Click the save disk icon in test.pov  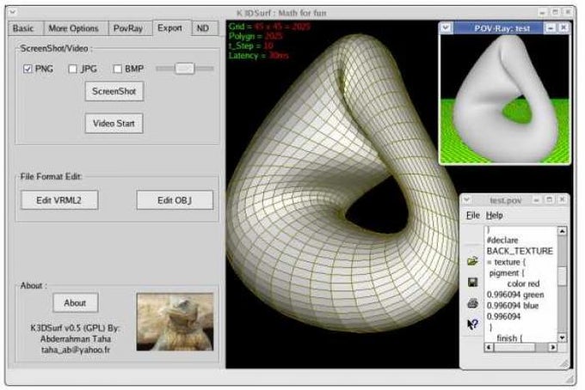coord(472,283)
